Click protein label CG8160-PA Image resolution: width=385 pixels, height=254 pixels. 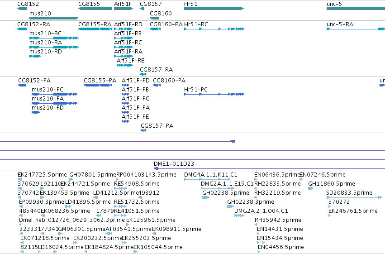169,81
